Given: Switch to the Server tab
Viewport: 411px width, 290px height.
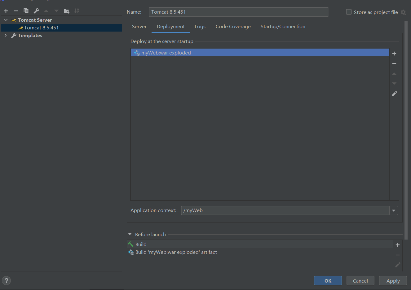Looking at the screenshot, I should 139,27.
